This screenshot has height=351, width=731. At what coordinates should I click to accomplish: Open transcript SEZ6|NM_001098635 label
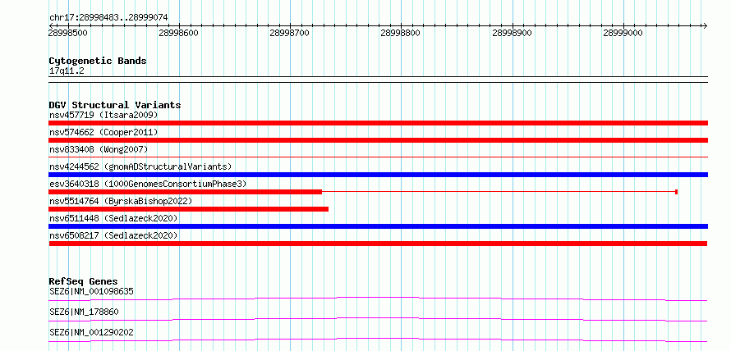coord(91,291)
